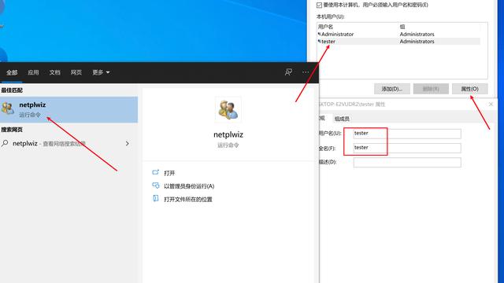Click the 添加(D)... button
Viewport: 504px width, 283px height.
(392, 89)
